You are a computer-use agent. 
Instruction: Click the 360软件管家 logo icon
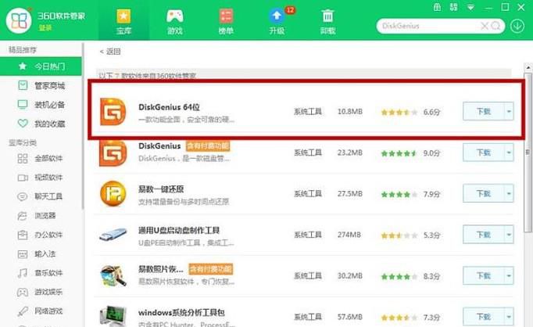click(x=19, y=20)
